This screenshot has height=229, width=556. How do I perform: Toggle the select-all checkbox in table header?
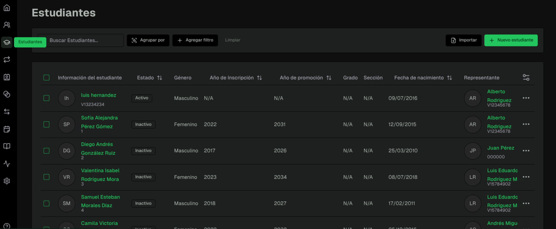click(46, 78)
